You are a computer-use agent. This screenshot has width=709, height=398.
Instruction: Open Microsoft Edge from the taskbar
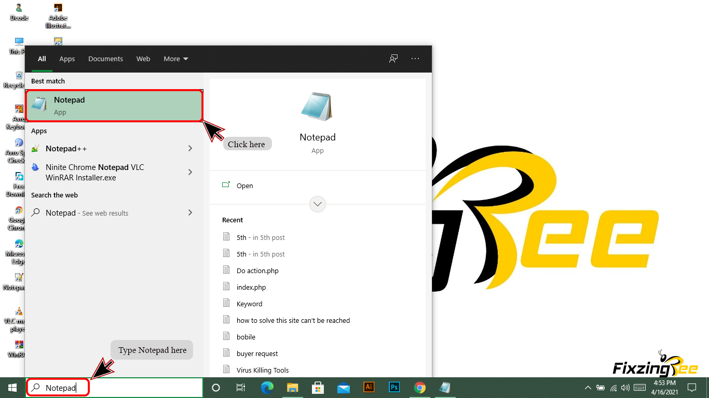(x=267, y=387)
